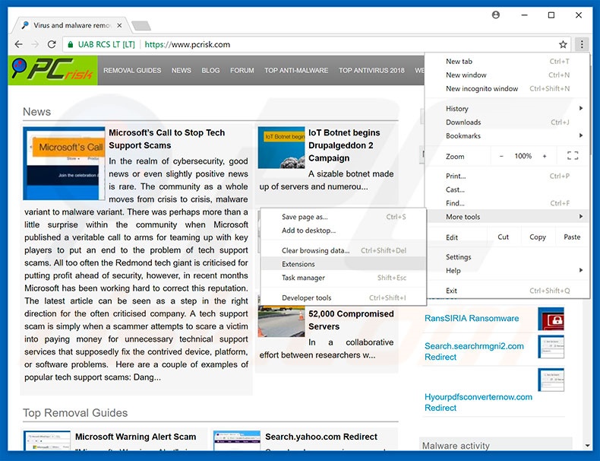Reload the page with refresh icon
The image size is (600, 461).
(52, 44)
